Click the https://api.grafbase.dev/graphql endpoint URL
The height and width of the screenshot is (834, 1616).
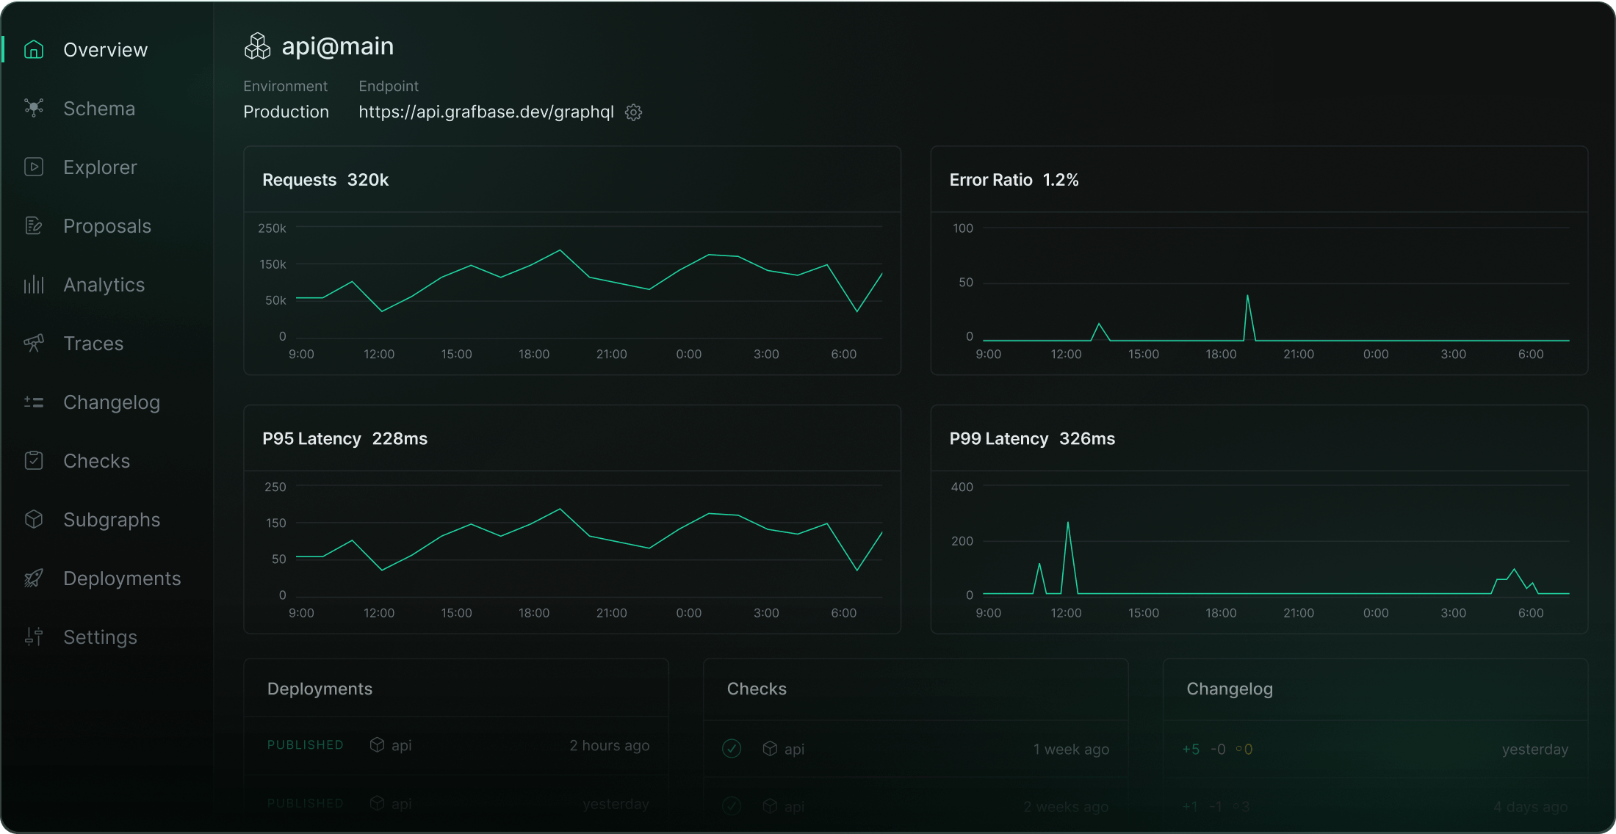click(x=486, y=112)
